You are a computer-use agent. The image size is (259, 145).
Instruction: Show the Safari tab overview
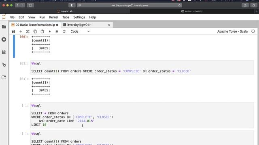coord(254,5)
